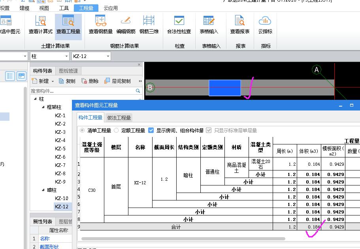Open 查看计算式 tool
The width and height of the screenshot is (360, 249).
41,24
